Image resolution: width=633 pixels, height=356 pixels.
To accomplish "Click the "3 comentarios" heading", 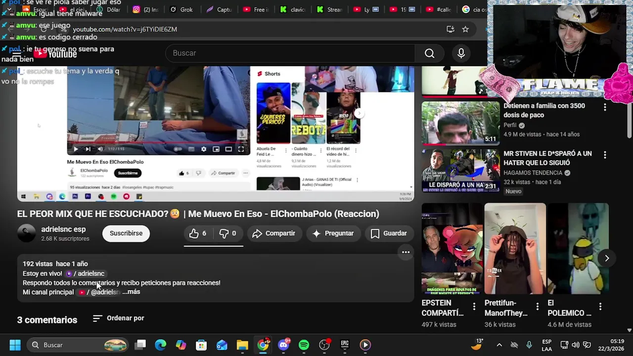I will click(x=47, y=320).
